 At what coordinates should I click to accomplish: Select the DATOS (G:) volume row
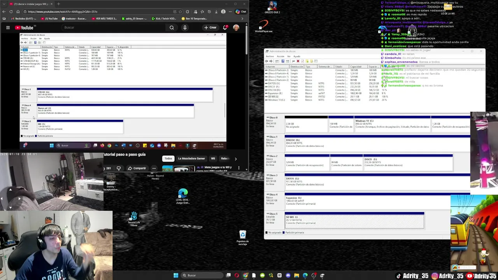coord(327,84)
